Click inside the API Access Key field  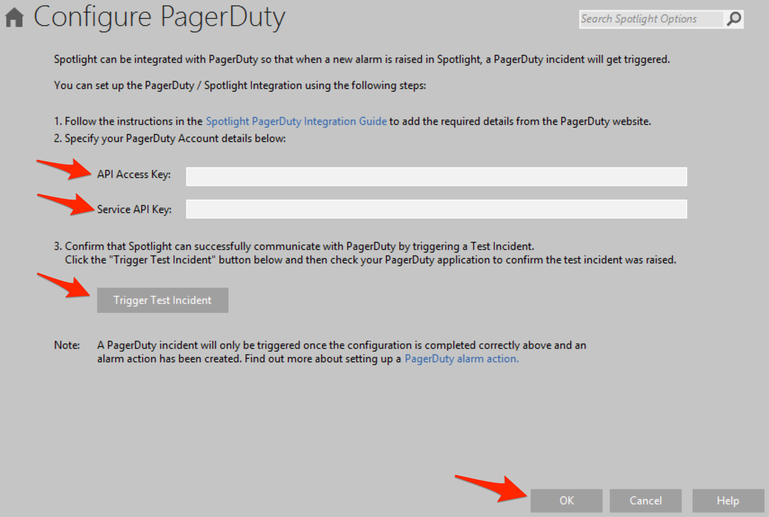[x=435, y=176]
